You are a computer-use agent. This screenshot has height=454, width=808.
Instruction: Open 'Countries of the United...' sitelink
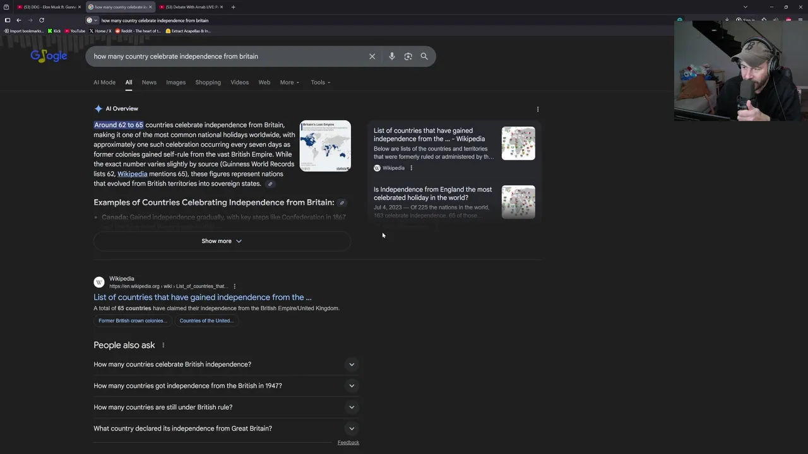[206, 321]
